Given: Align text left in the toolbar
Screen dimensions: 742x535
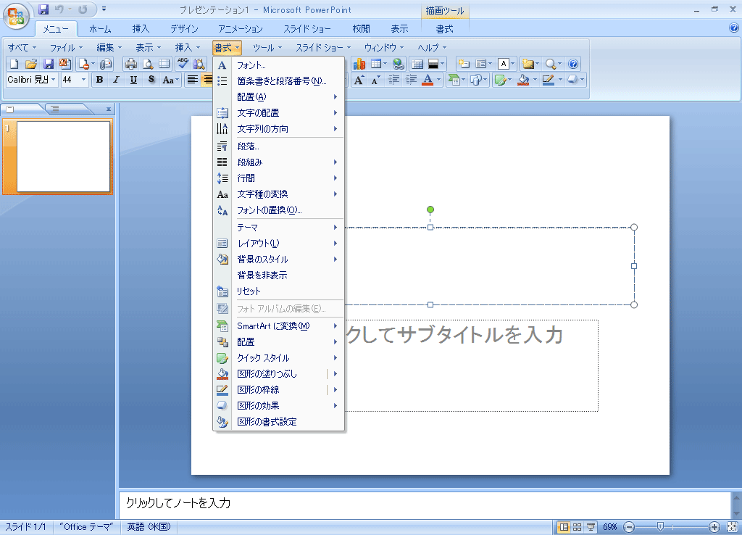Looking at the screenshot, I should (192, 80).
